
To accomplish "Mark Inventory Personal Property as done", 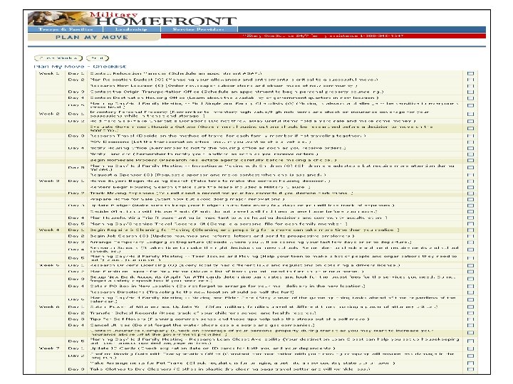I will pos(470,114).
